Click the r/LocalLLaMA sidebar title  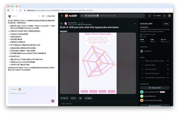(146, 24)
